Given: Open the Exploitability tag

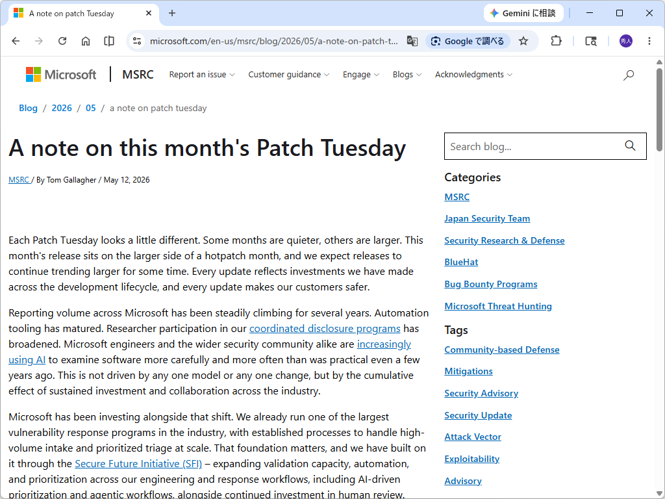Looking at the screenshot, I should (x=471, y=459).
